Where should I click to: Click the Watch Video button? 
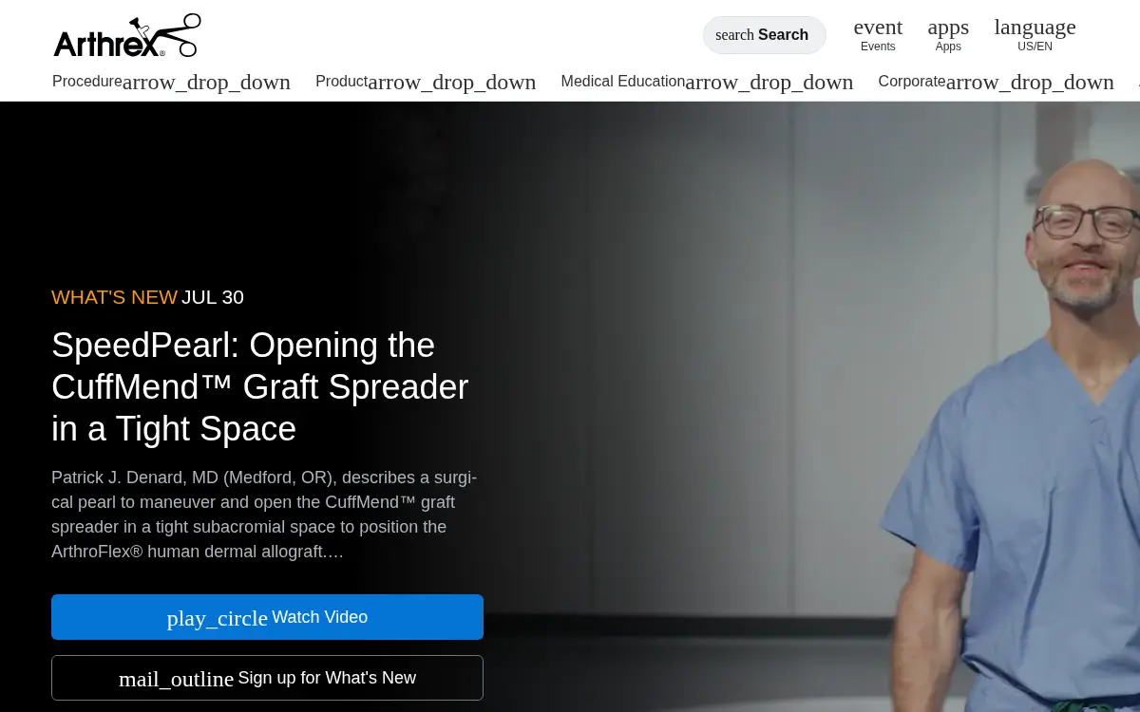[x=267, y=617]
